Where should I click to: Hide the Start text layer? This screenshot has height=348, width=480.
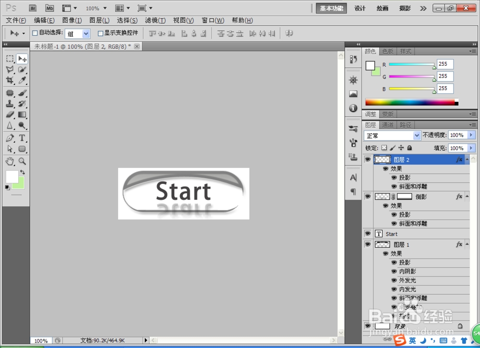point(368,234)
